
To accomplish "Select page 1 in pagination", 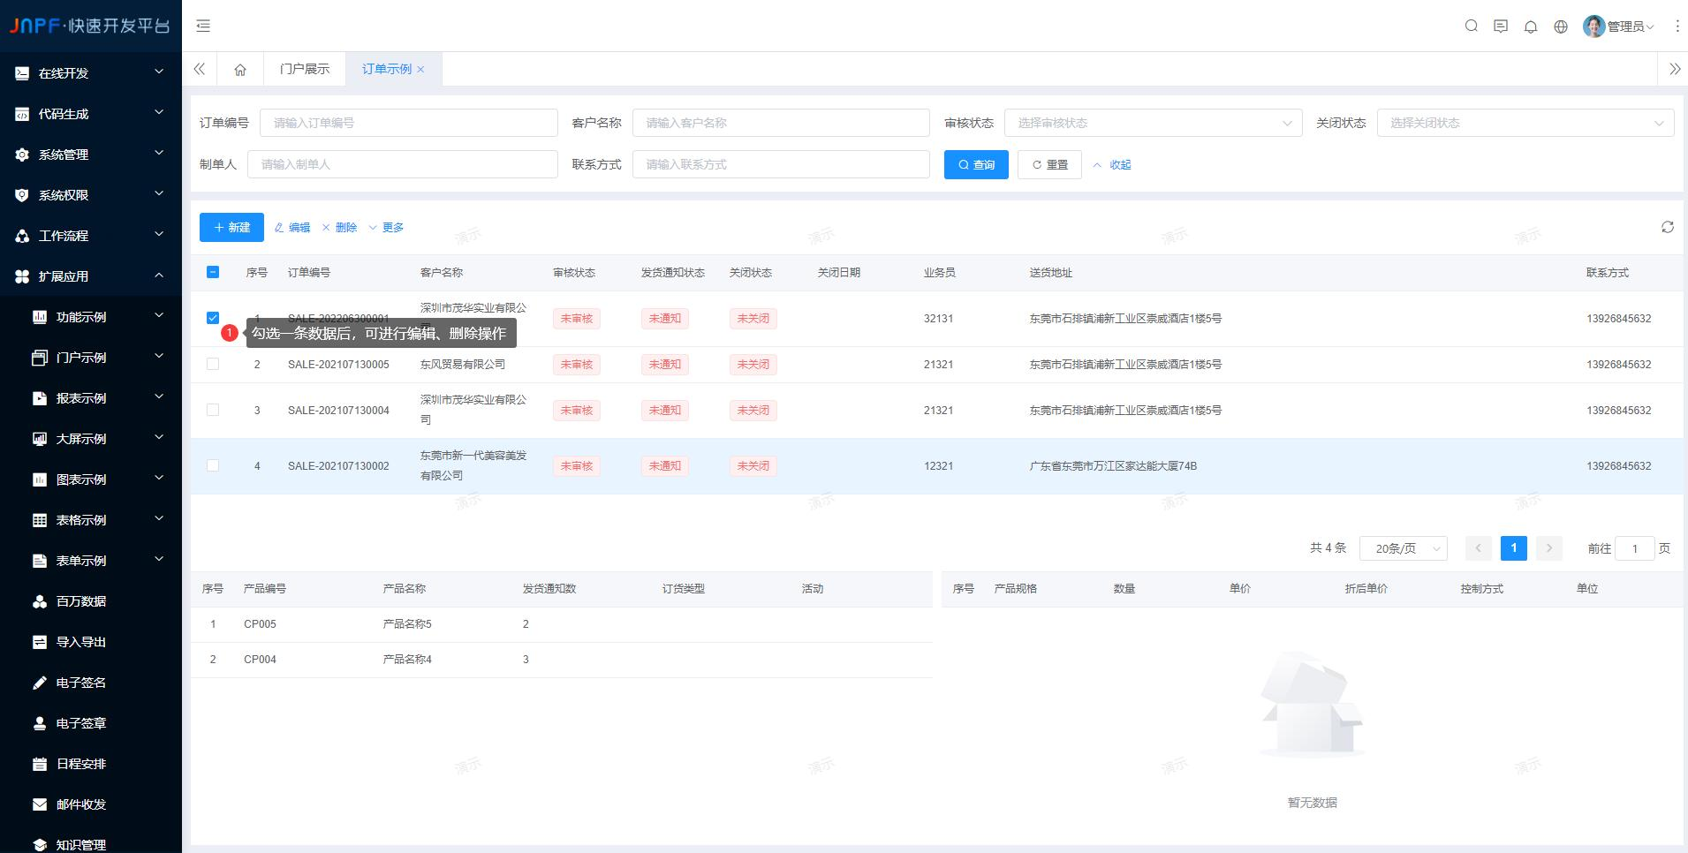I will coord(1513,548).
